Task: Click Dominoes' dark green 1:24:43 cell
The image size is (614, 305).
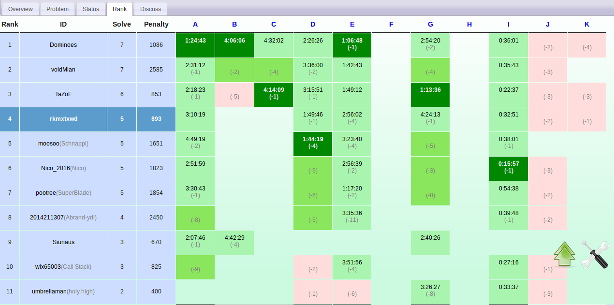Action: (x=195, y=45)
